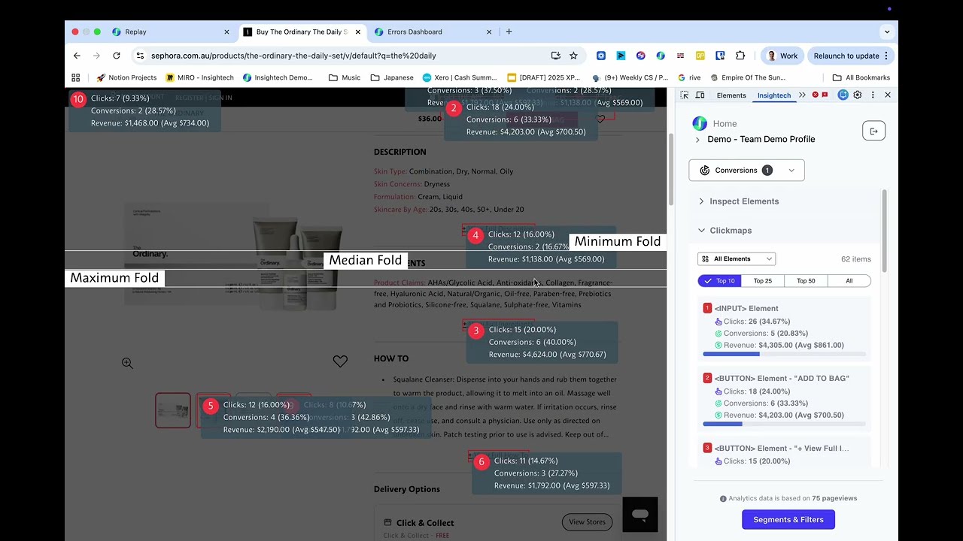Click the Insightech Home logo
963x541 pixels.
[700, 123]
